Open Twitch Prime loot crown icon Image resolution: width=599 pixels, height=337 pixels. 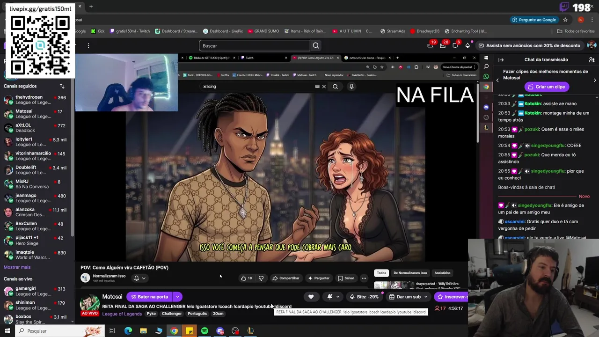(x=430, y=45)
